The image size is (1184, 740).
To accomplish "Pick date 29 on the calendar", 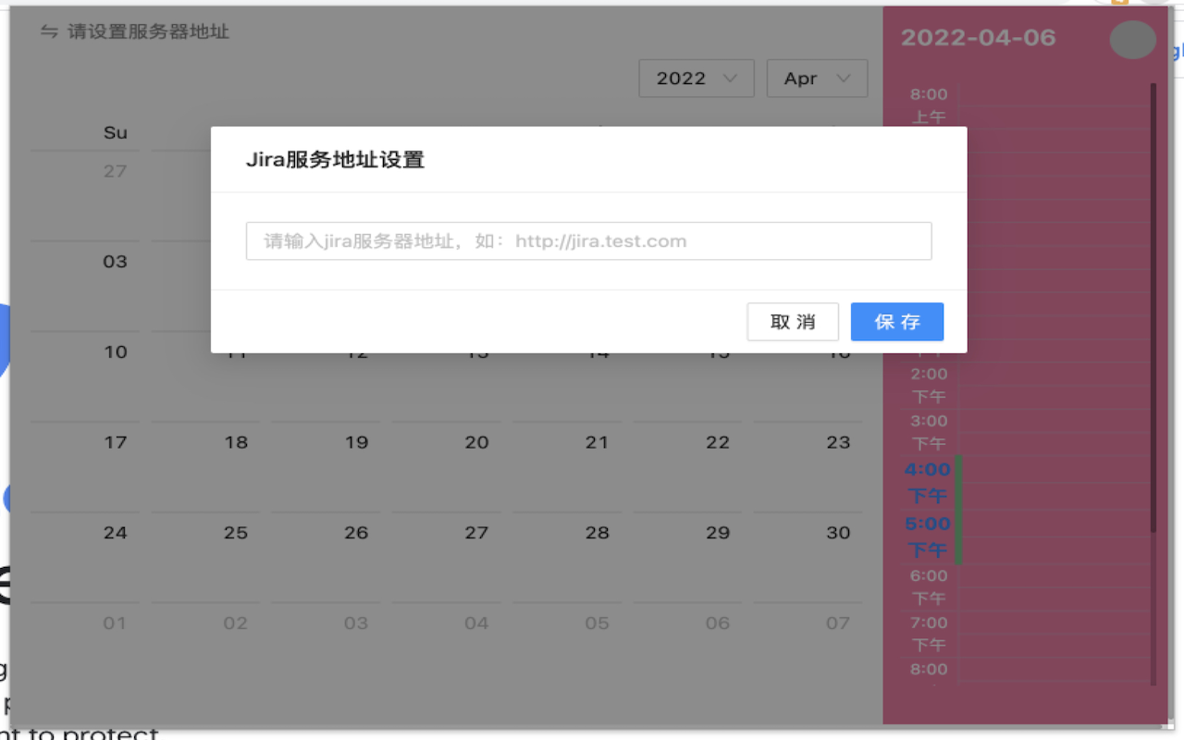I will tap(718, 533).
